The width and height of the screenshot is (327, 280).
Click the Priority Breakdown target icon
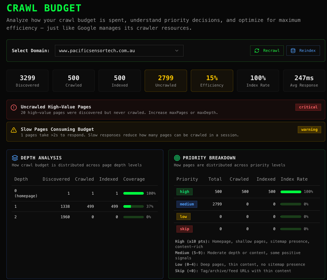177,158
